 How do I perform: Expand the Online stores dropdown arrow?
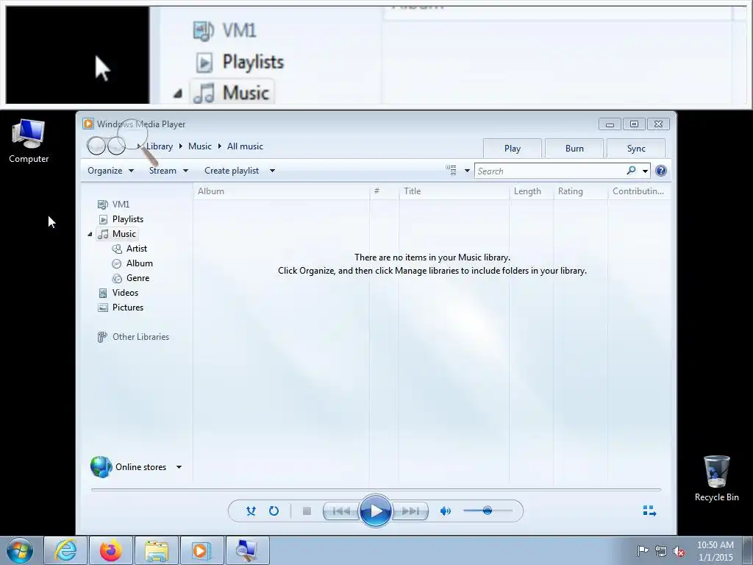pos(179,467)
